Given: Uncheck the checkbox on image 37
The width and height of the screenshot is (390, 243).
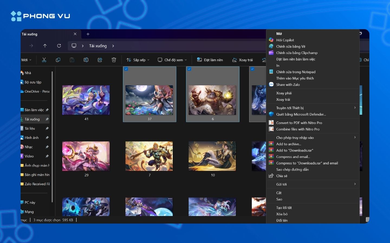Looking at the screenshot, I should pos(126,69).
